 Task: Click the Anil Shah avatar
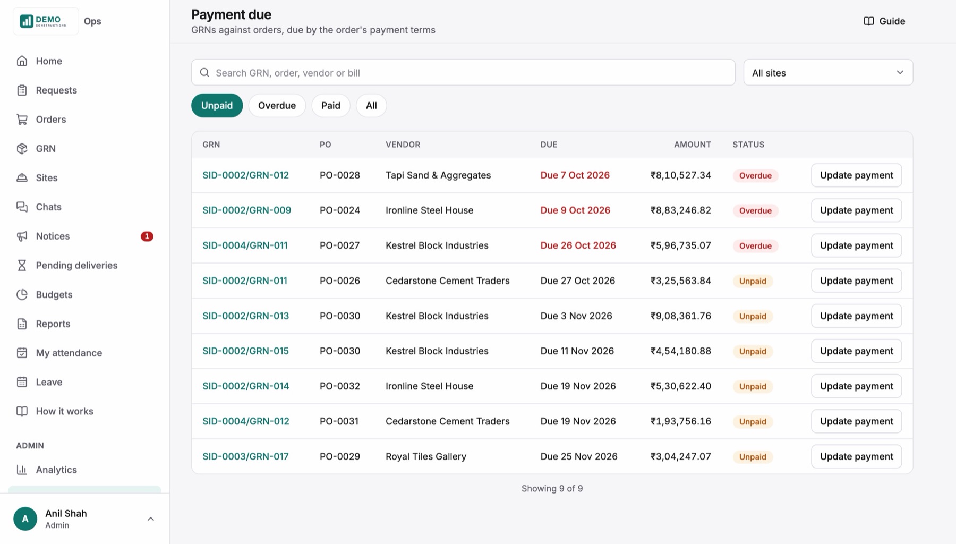pos(25,519)
